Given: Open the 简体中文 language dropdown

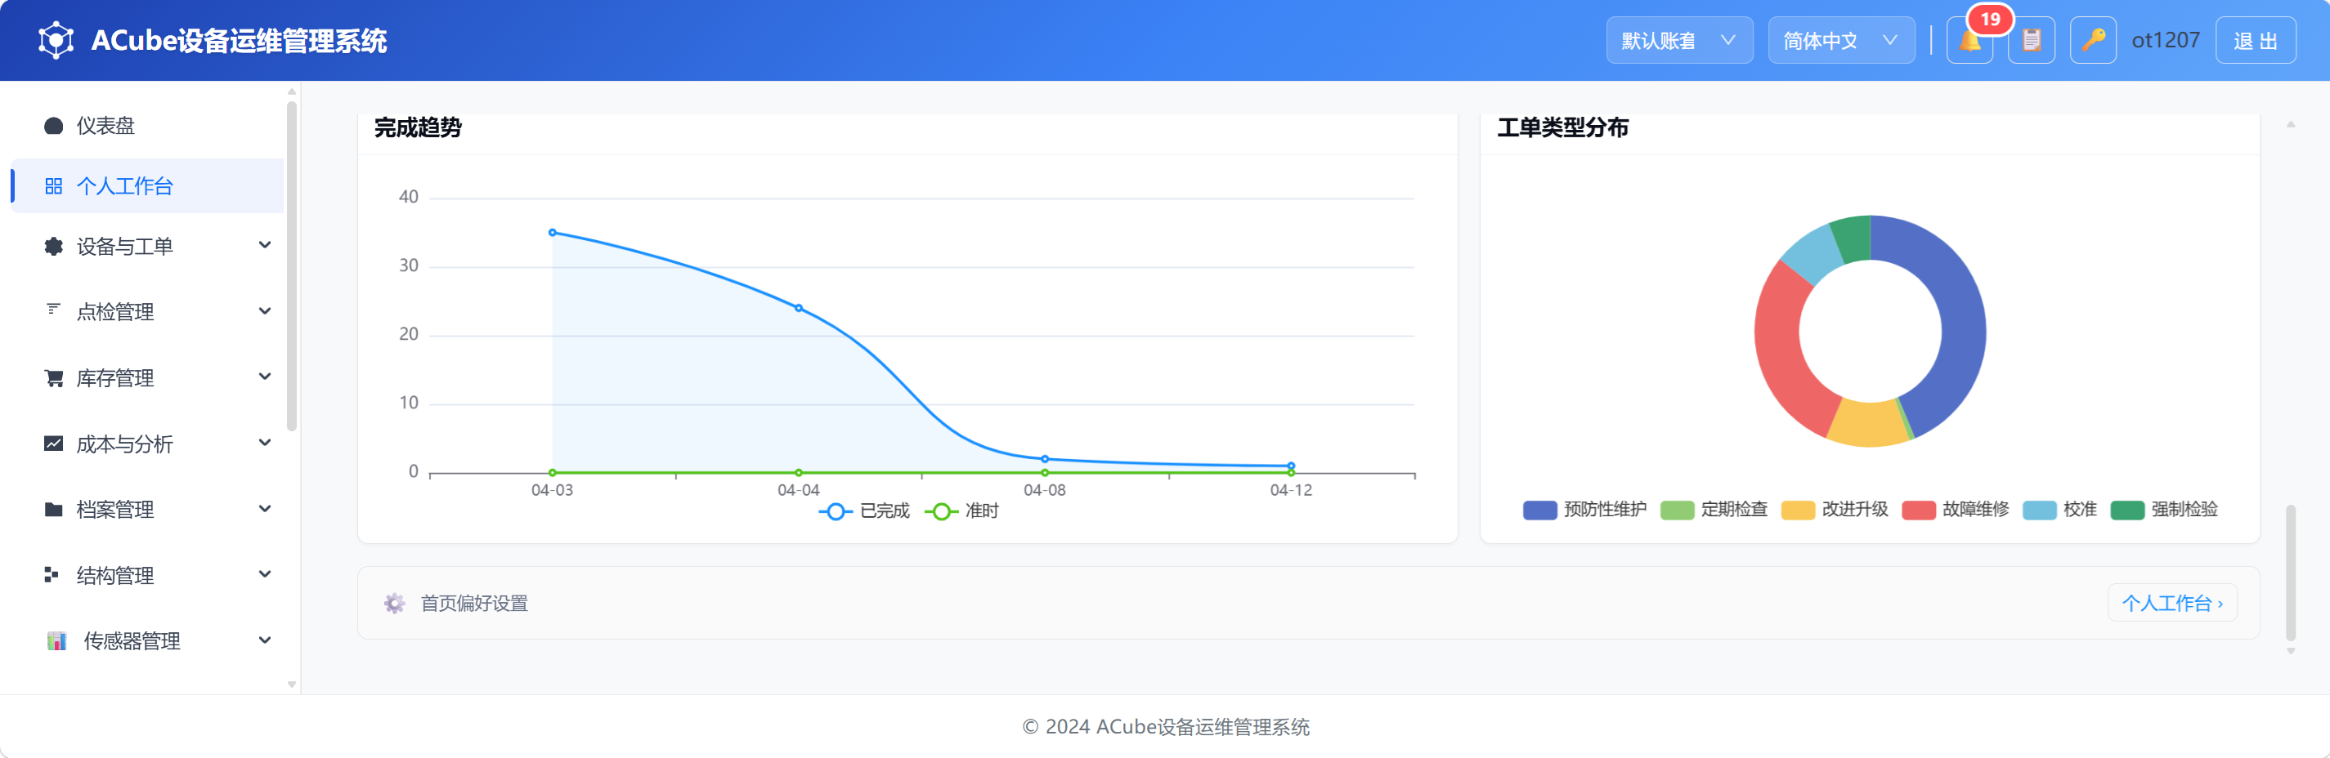Looking at the screenshot, I should click(x=1842, y=41).
